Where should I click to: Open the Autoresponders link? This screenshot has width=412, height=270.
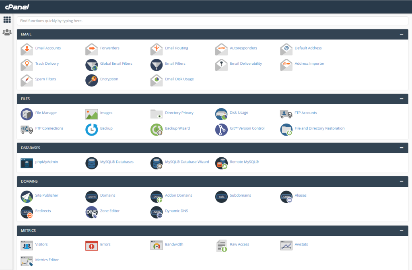point(243,48)
